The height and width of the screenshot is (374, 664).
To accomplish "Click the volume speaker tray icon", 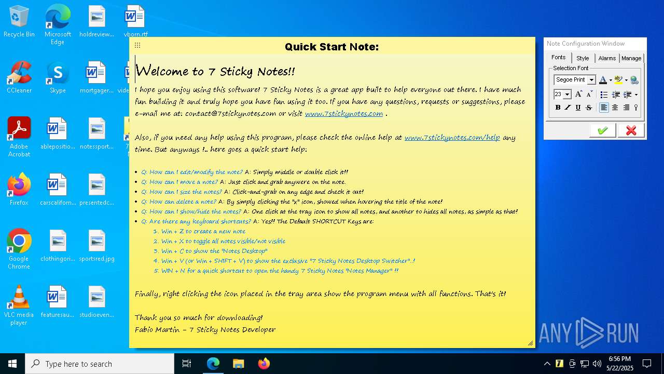I will (597, 364).
